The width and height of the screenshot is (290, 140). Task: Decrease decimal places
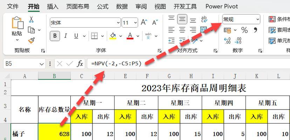(x=238, y=41)
